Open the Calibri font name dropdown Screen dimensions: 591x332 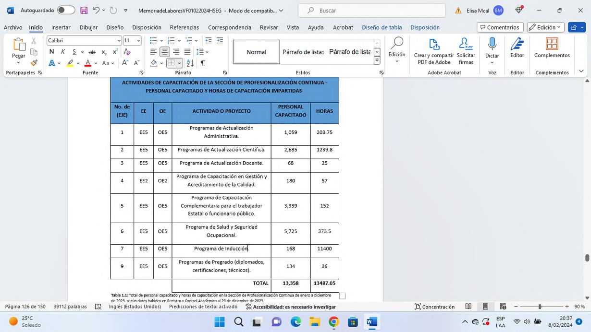(x=119, y=41)
